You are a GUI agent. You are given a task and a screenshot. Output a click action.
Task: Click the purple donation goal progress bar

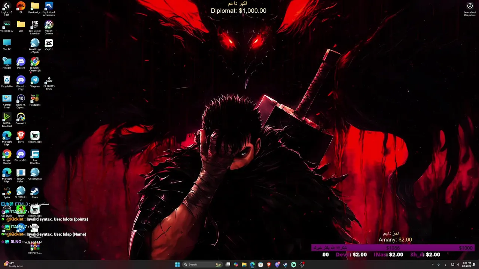click(393, 248)
